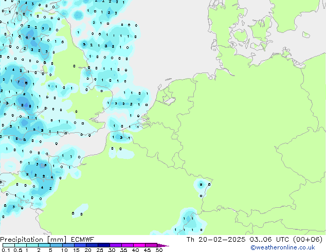
Task: Click the date '20-02-2025' text
Action: 222,240
